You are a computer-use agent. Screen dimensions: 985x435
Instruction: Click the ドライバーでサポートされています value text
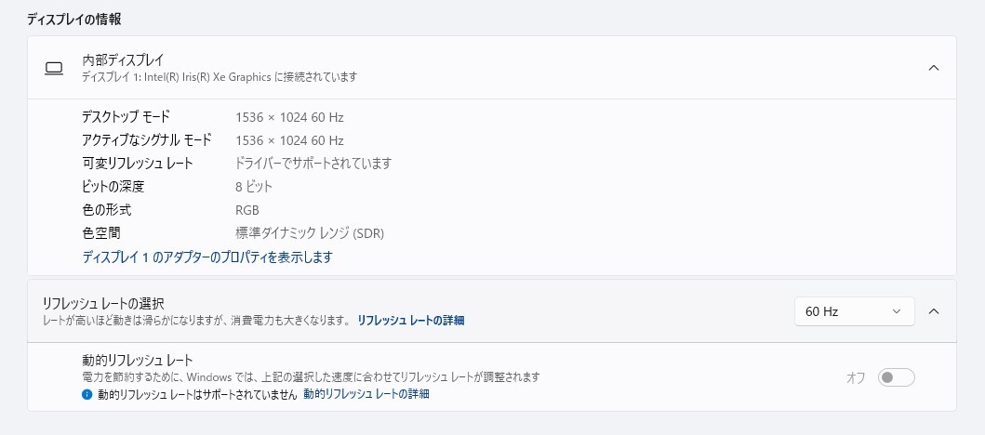313,164
